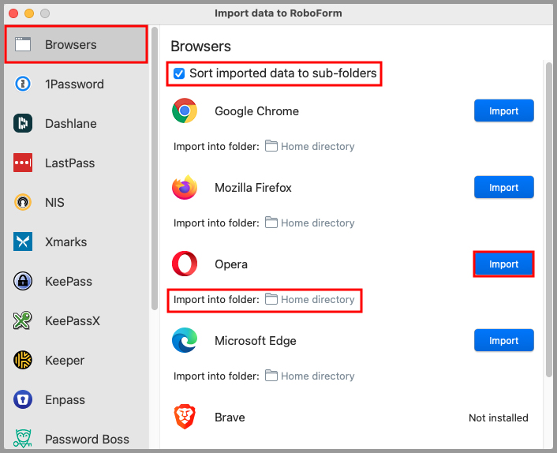Import data from Microsoft Edge
Screen dimensions: 557x453
503,340
